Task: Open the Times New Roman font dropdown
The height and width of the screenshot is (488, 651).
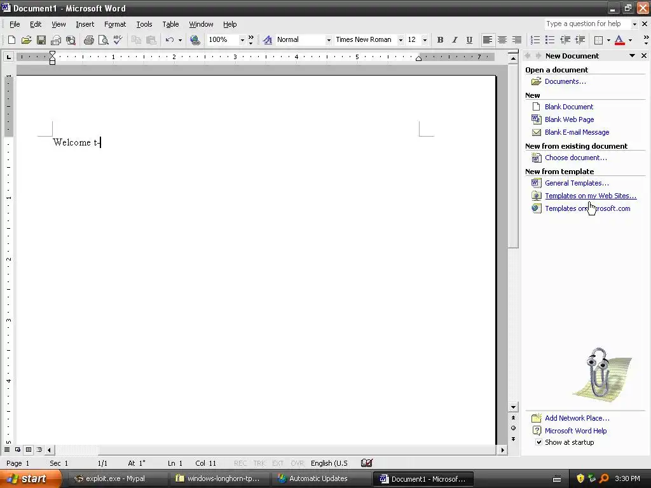Action: coord(401,40)
